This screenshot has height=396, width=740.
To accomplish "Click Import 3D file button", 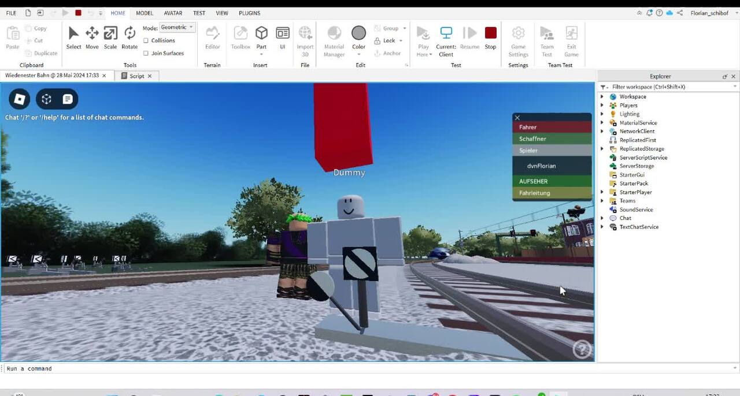I will click(305, 41).
